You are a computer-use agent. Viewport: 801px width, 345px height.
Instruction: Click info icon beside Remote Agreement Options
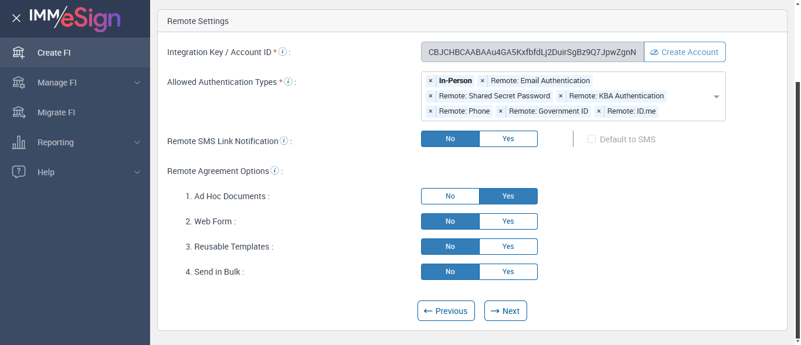pyautogui.click(x=274, y=171)
